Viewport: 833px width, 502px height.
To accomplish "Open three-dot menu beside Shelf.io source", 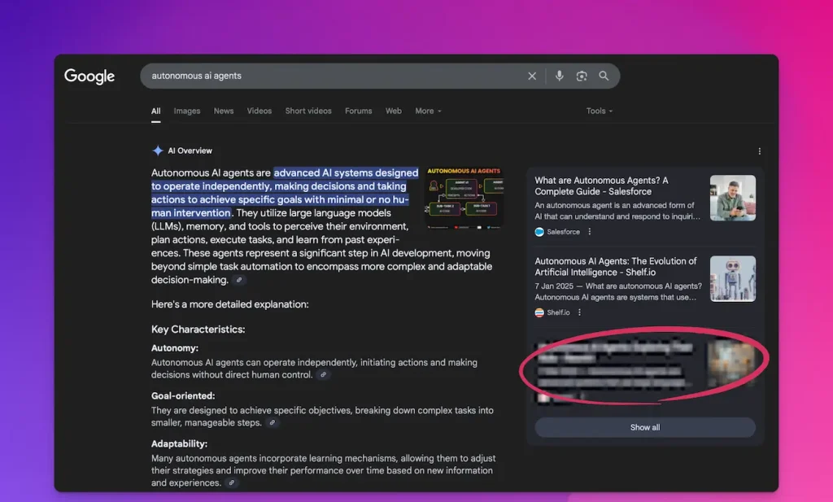I will click(x=579, y=312).
